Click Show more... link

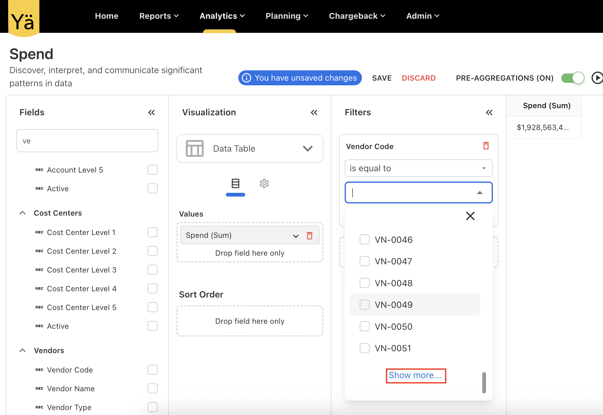(415, 375)
